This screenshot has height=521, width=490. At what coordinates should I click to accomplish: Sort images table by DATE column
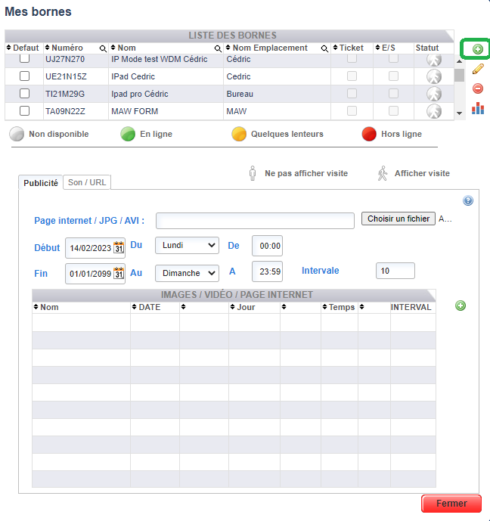pyautogui.click(x=134, y=307)
